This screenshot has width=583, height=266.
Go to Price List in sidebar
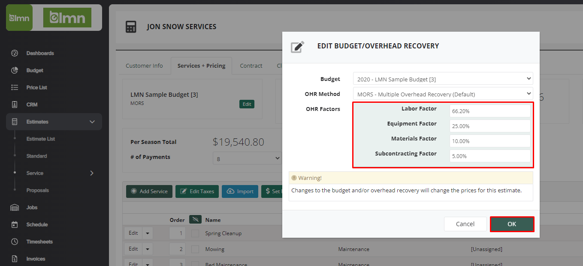[36, 87]
